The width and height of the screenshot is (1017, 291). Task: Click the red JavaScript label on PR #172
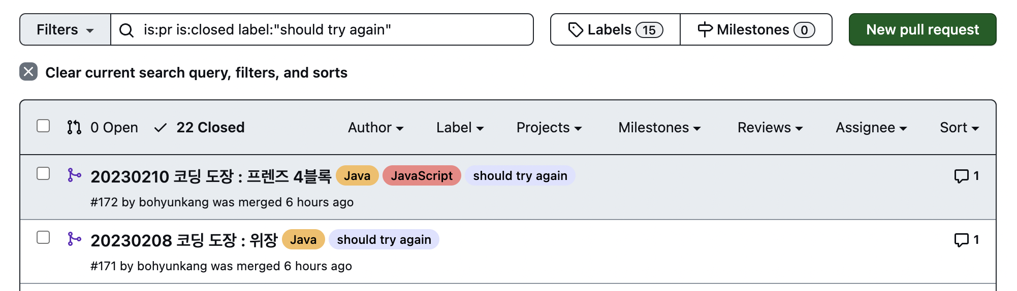[421, 176]
